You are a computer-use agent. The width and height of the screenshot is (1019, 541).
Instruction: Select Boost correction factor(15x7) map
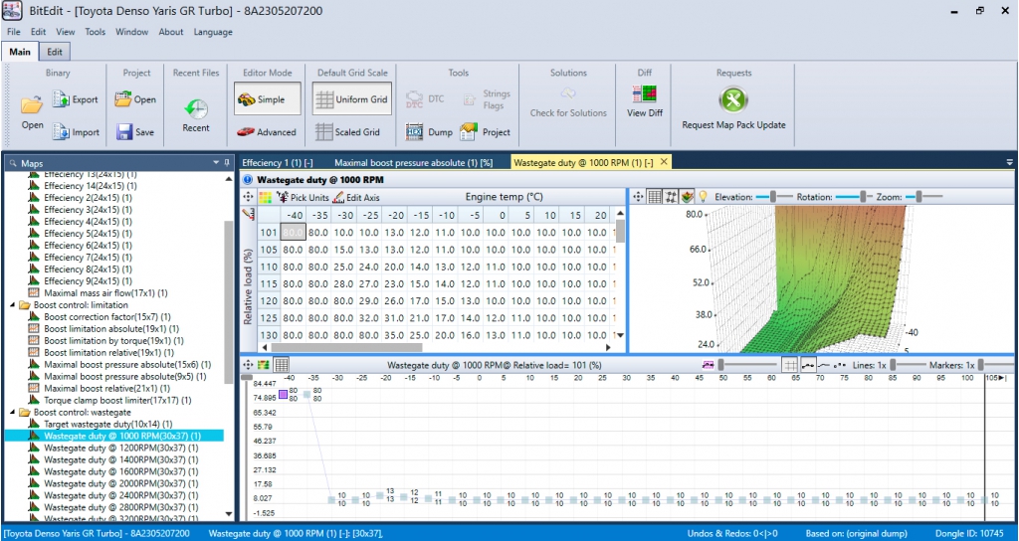tap(107, 317)
